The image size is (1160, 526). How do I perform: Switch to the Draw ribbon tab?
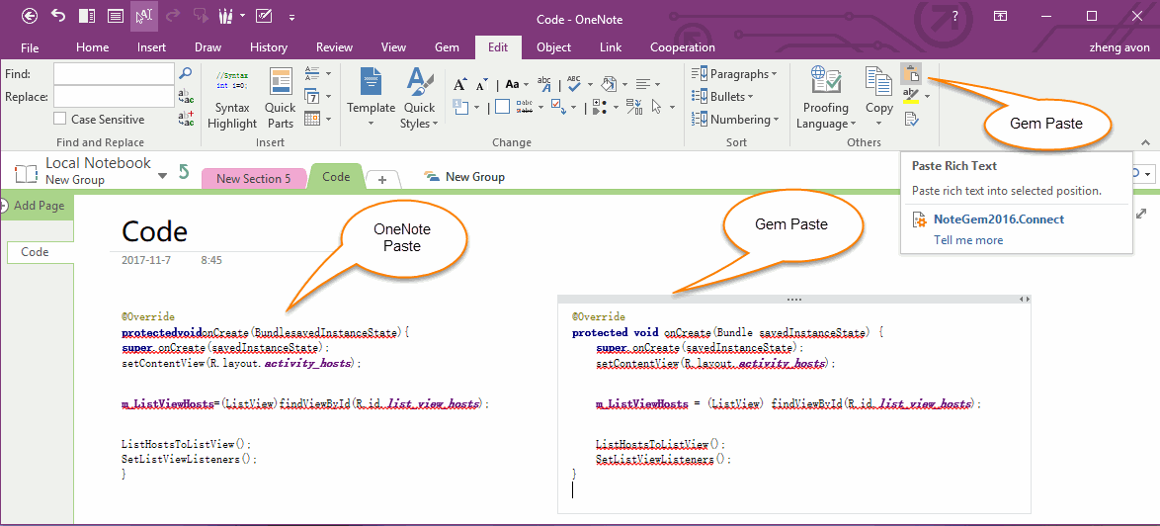[x=207, y=47]
